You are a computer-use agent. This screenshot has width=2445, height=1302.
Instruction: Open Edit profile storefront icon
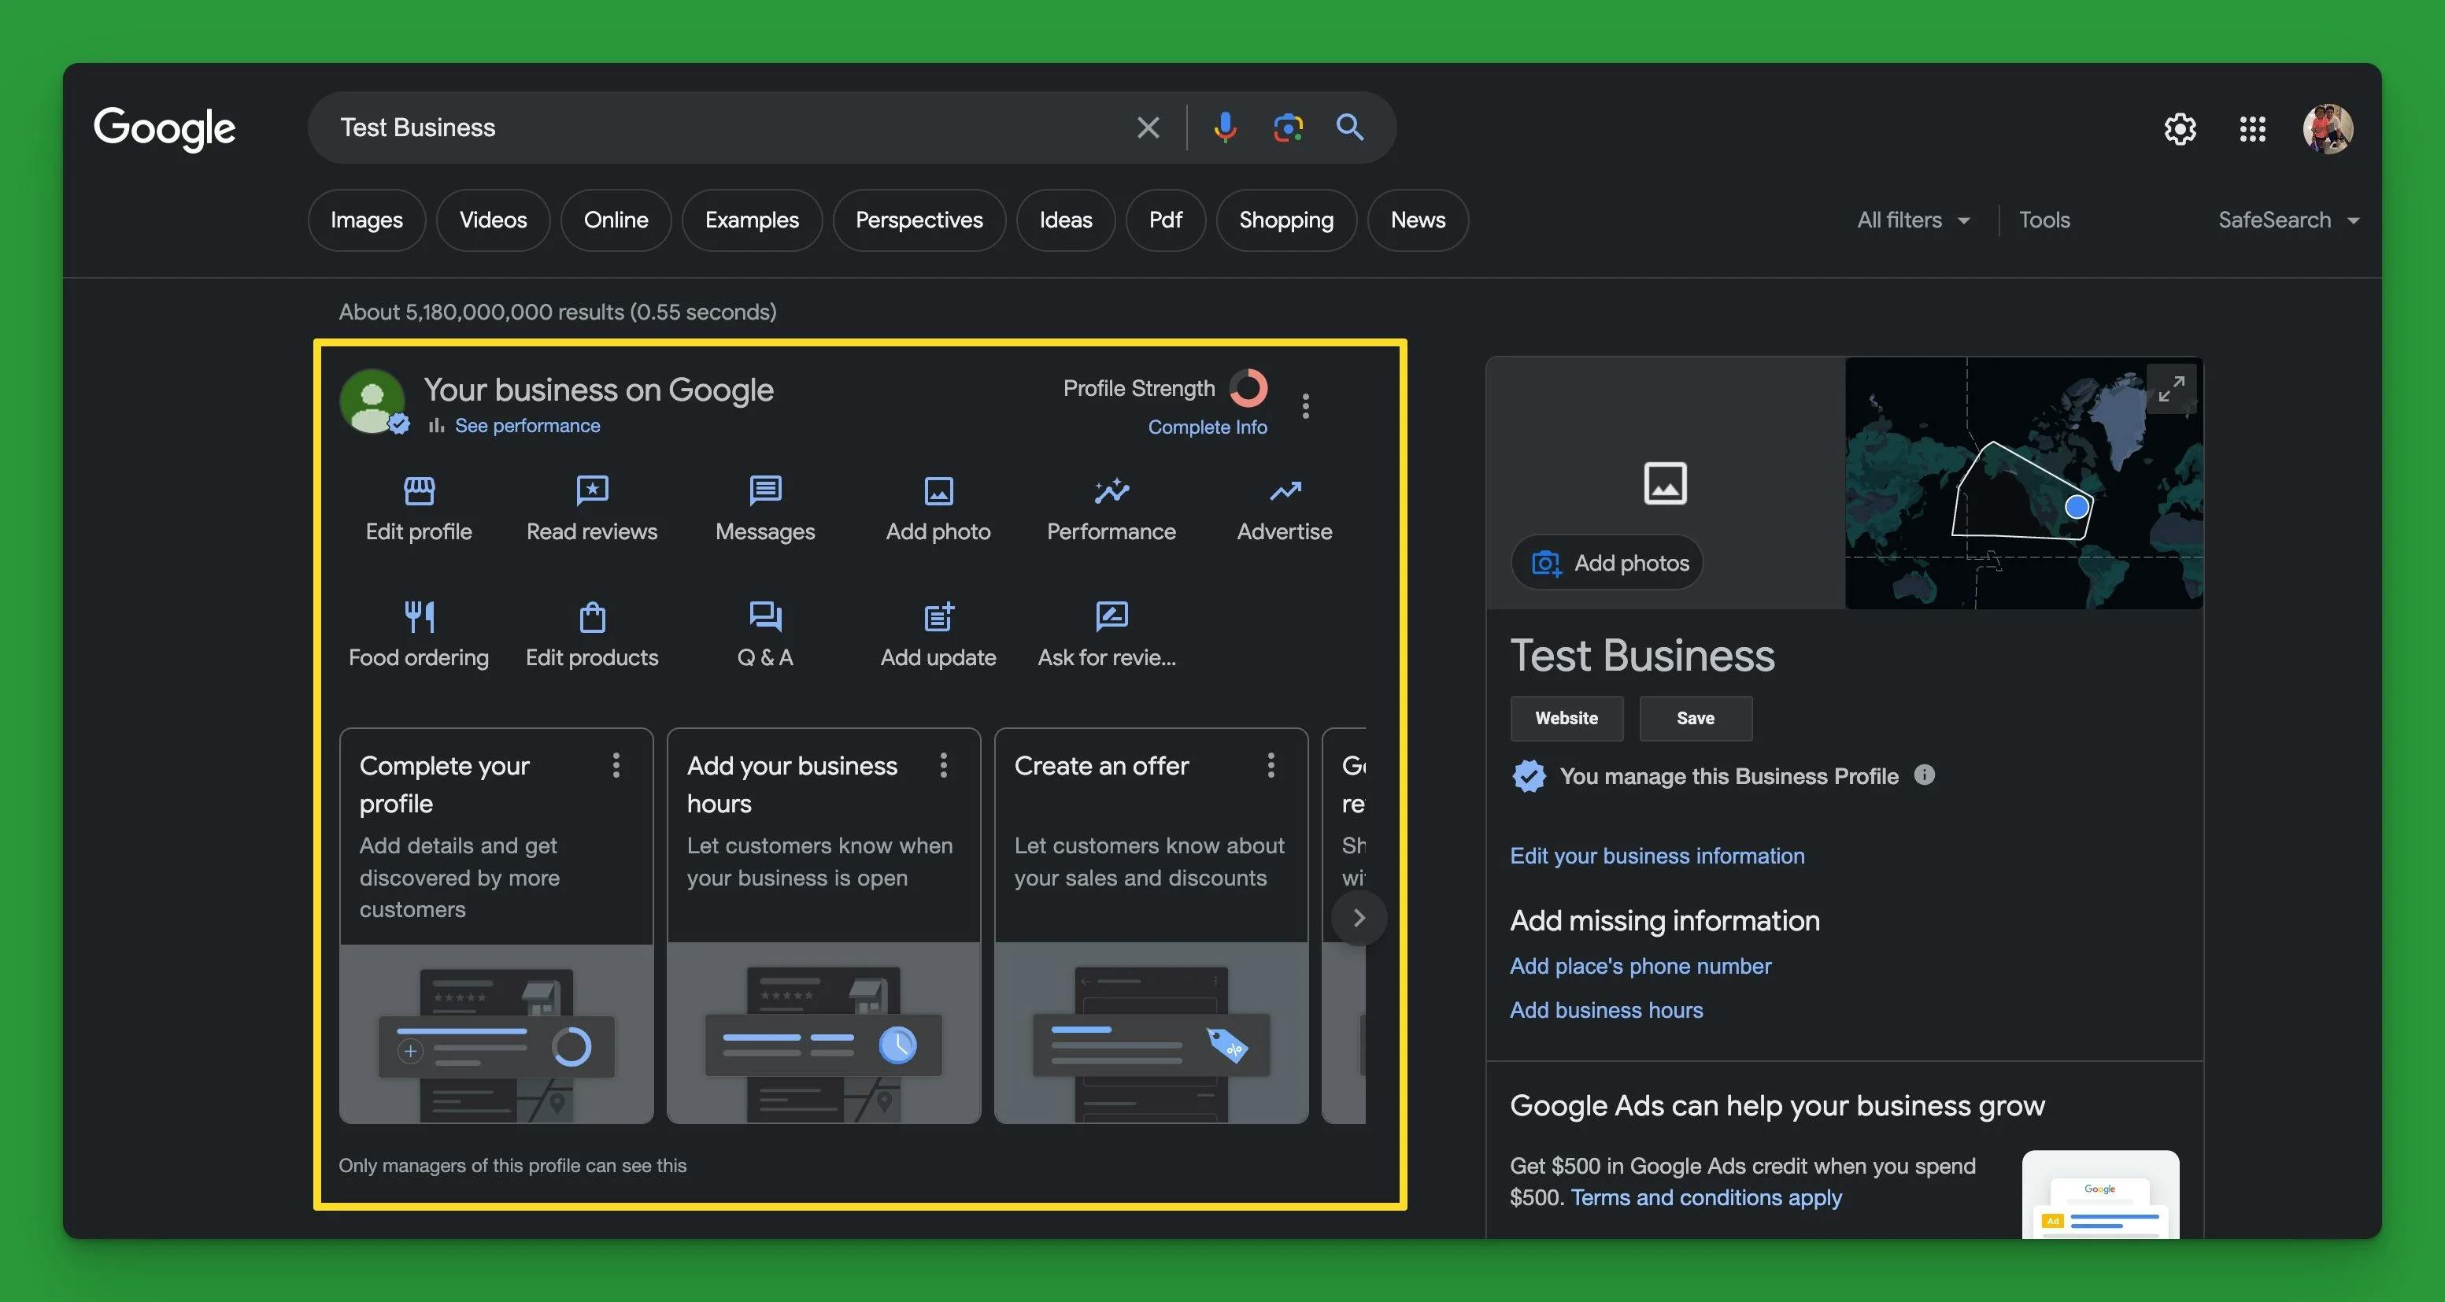click(419, 490)
